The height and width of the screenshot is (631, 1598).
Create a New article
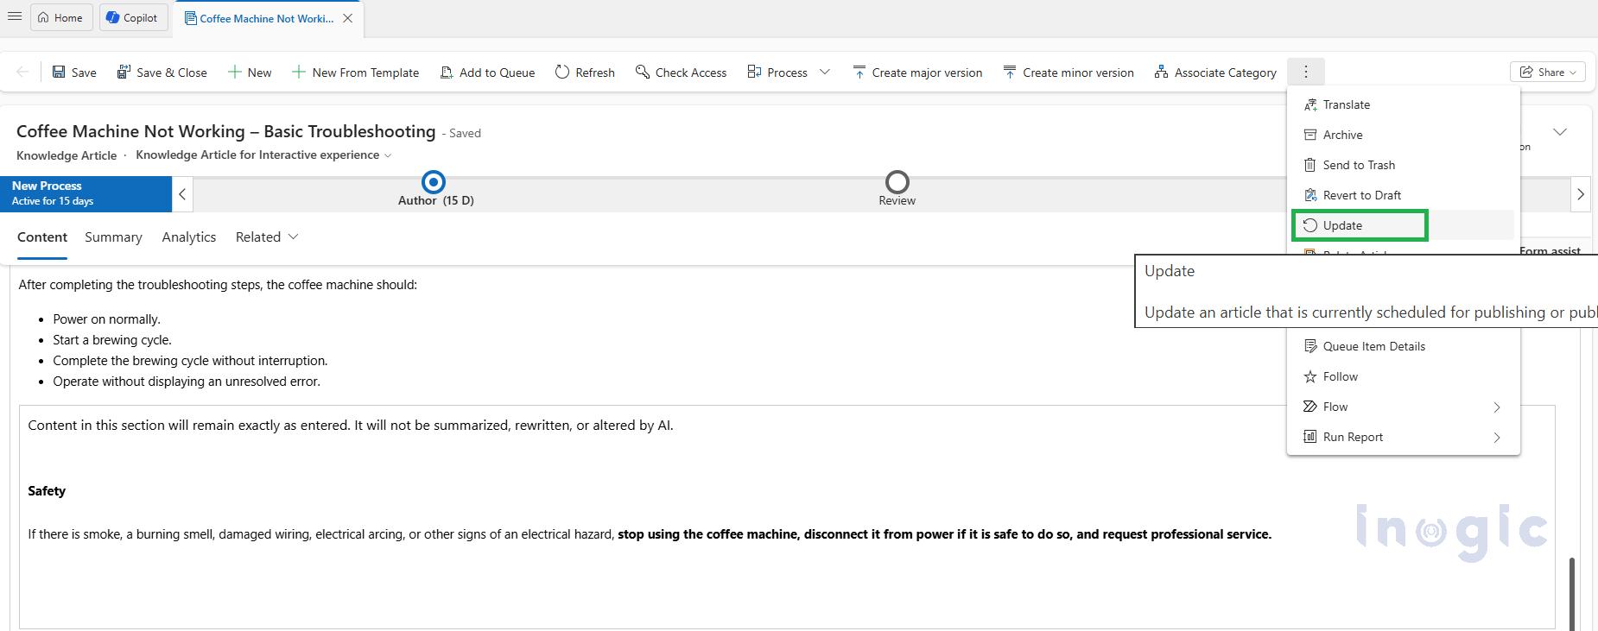(250, 73)
